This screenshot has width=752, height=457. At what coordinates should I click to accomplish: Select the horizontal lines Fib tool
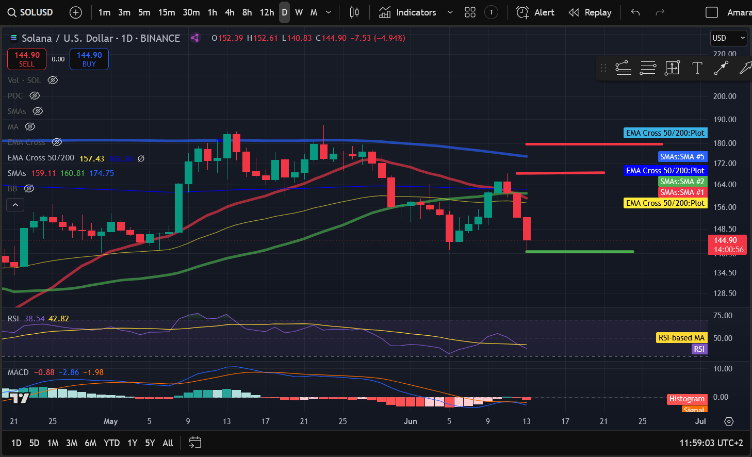648,68
